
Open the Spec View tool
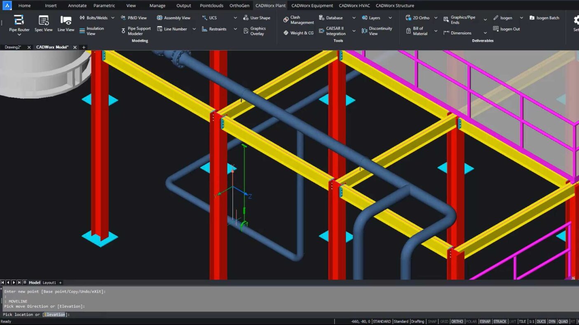point(43,23)
